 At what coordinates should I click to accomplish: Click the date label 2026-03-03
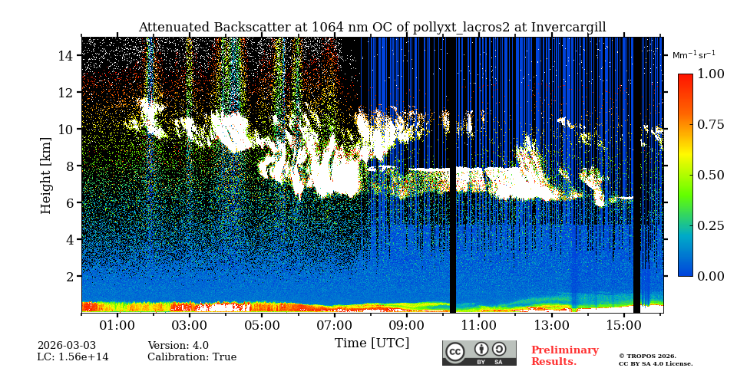click(66, 346)
